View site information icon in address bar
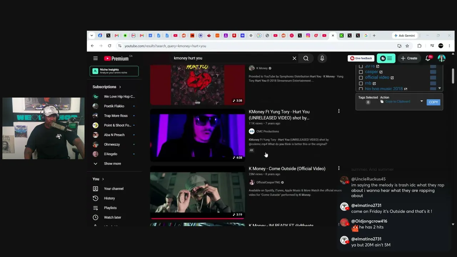 (x=120, y=46)
